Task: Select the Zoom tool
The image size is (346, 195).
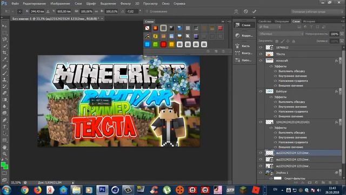Action: [x=4, y=154]
